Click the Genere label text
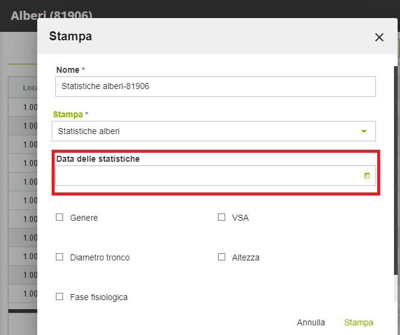 83,218
